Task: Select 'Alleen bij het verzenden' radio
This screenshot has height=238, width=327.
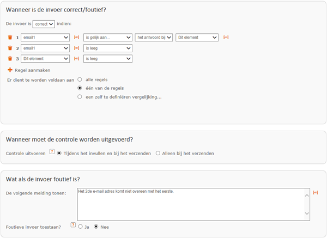Action: pyautogui.click(x=158, y=153)
